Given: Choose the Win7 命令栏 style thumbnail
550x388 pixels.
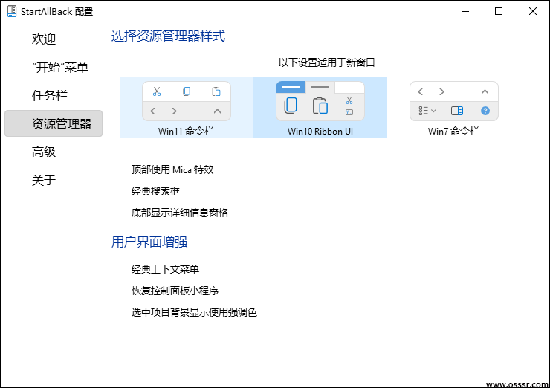Looking at the screenshot, I should click(x=454, y=108).
